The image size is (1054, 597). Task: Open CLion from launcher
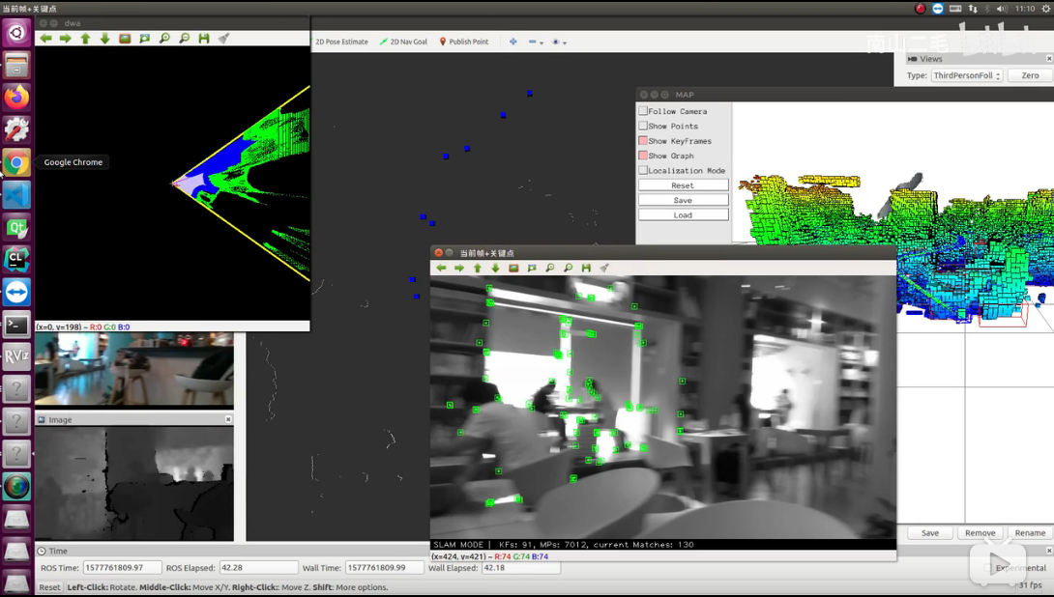click(16, 260)
